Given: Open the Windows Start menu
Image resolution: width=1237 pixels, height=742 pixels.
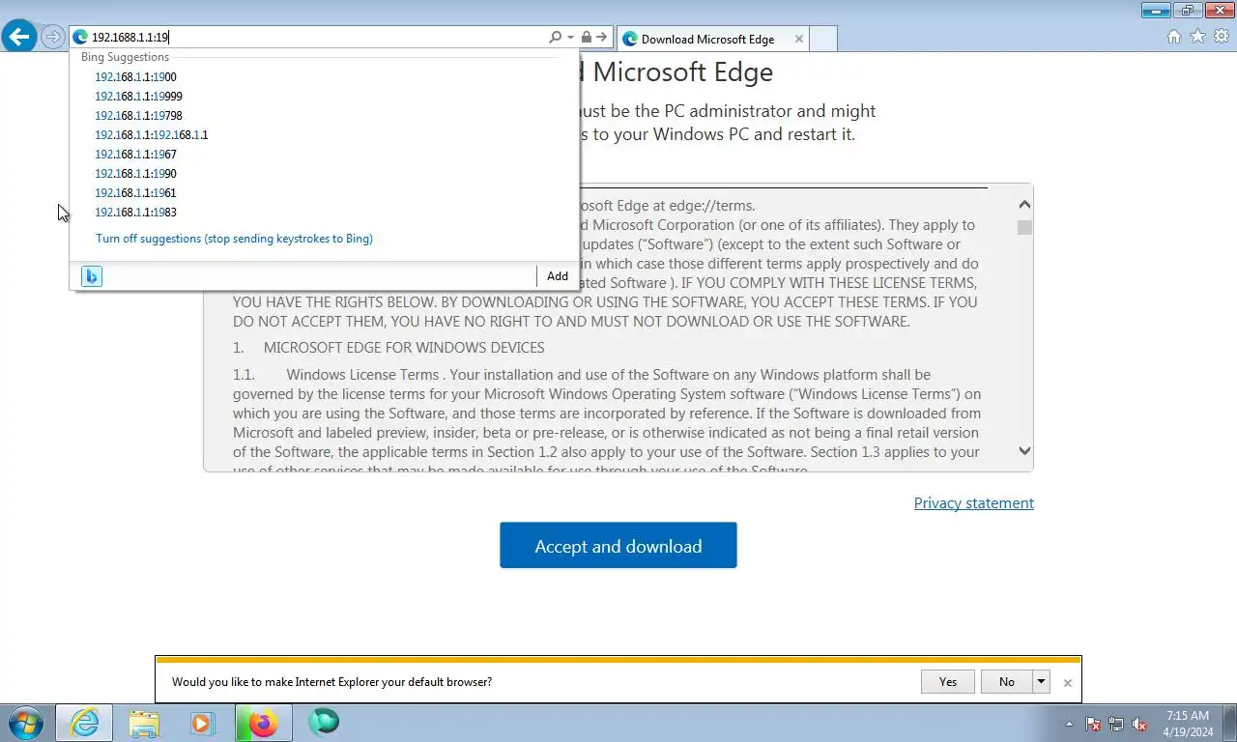Looking at the screenshot, I should [26, 723].
